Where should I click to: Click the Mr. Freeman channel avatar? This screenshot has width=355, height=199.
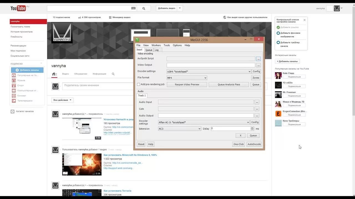point(278,95)
